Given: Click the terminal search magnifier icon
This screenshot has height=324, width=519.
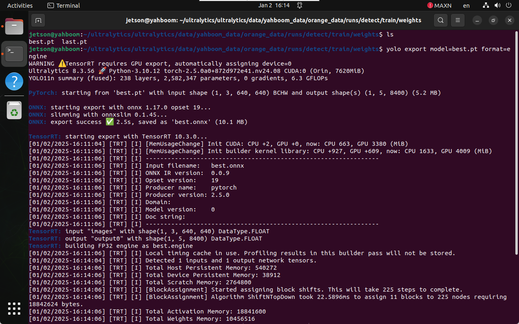Looking at the screenshot, I should (440, 20).
